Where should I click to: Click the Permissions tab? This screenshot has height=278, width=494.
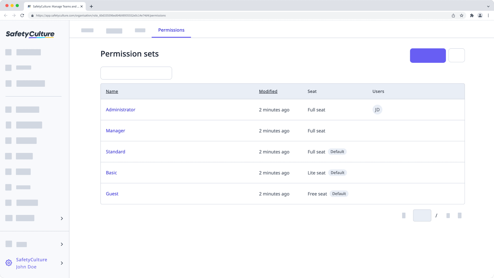[171, 30]
